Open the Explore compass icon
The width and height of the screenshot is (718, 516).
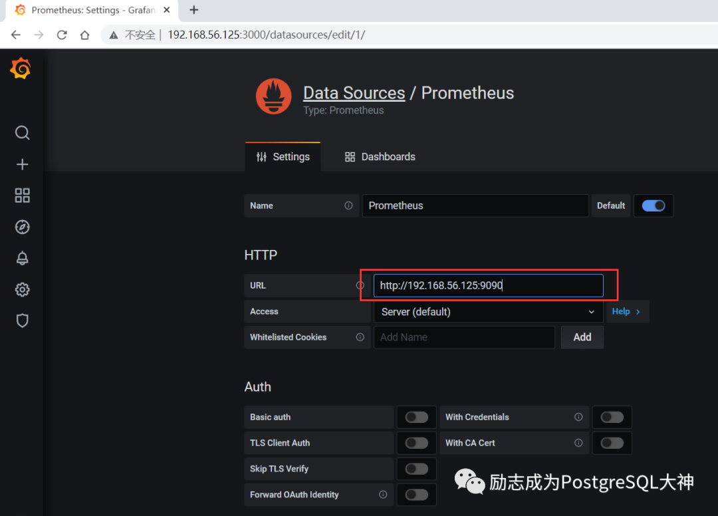coord(22,227)
